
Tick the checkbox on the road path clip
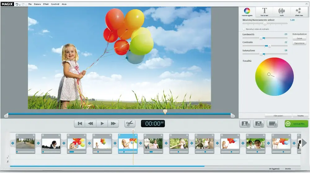(x=17, y=135)
